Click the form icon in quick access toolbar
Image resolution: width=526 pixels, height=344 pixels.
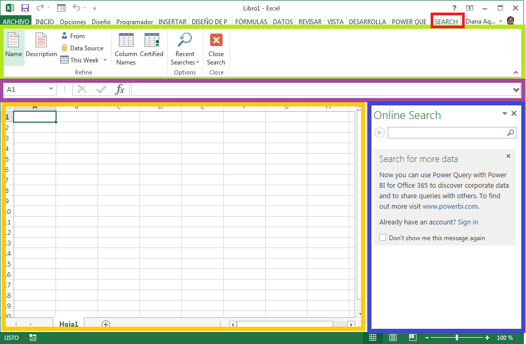tap(61, 8)
